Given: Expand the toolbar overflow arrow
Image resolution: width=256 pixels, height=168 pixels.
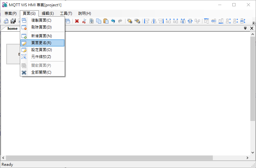Looking at the screenshot, I should pos(253,23).
